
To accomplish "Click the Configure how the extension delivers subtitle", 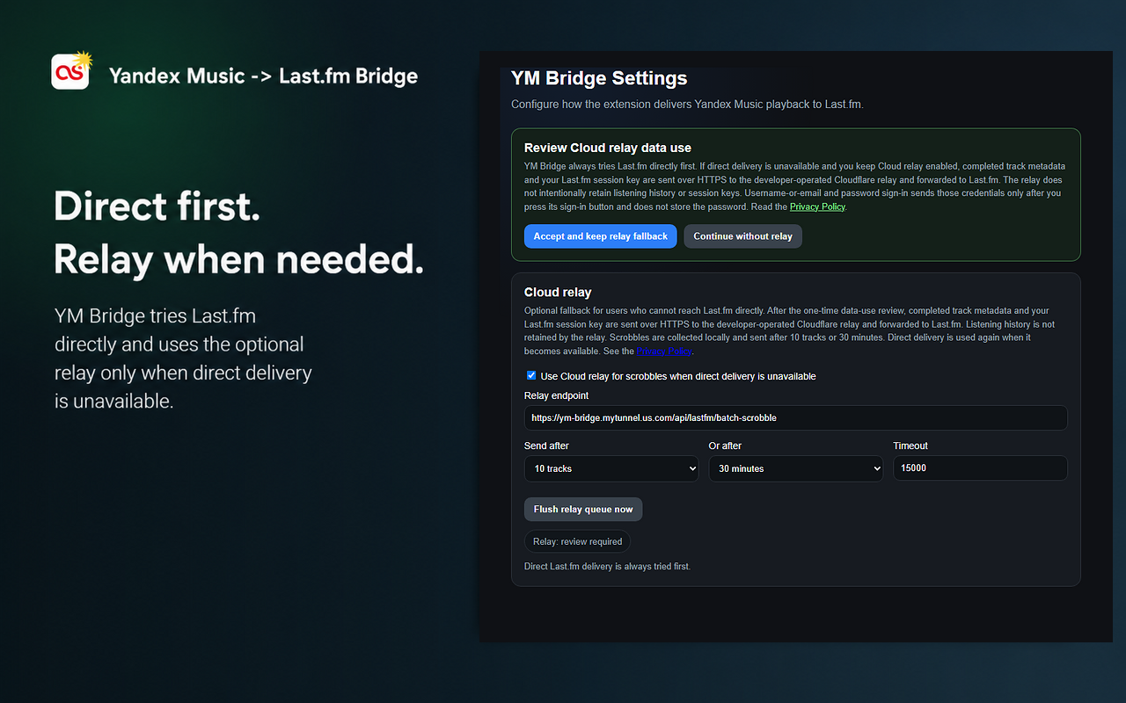I will [x=687, y=105].
